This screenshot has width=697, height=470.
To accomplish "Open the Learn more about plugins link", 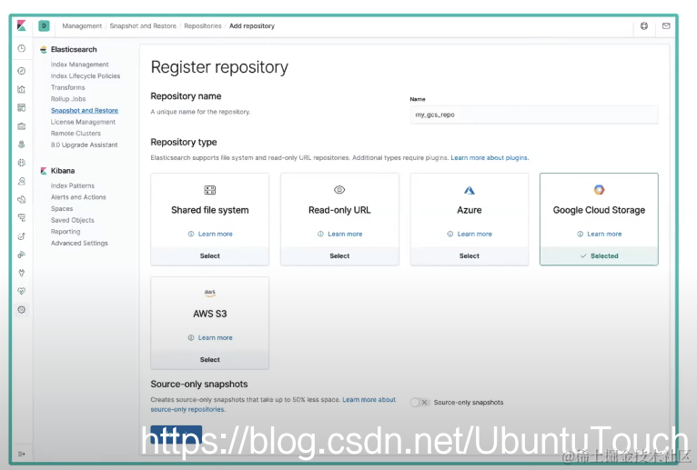I will pyautogui.click(x=490, y=157).
